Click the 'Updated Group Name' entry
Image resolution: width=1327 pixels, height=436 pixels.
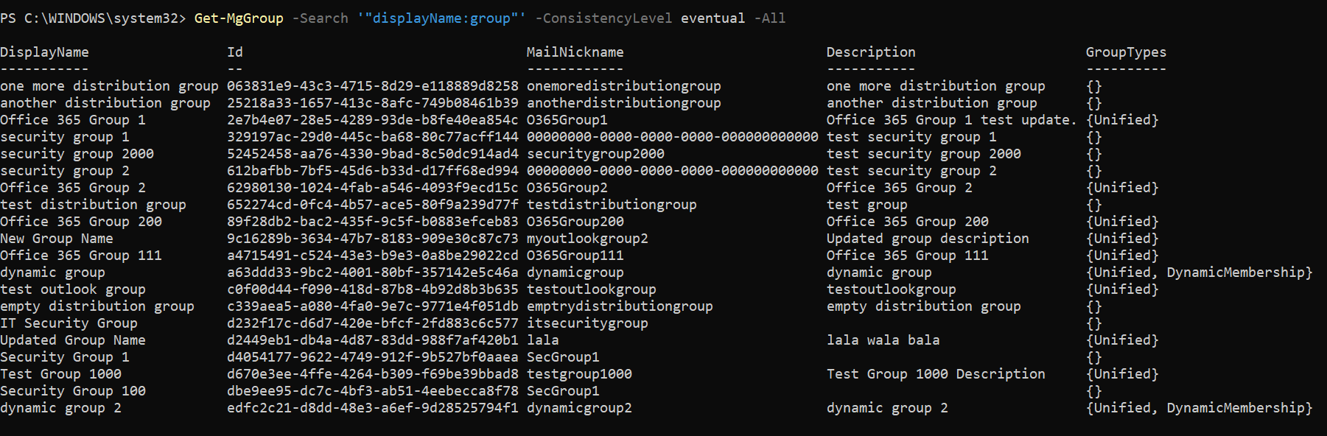[73, 340]
